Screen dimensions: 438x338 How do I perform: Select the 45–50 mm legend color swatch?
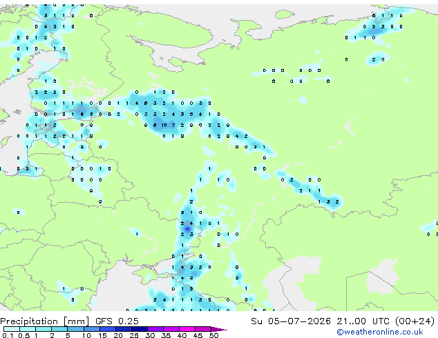pos(203,329)
